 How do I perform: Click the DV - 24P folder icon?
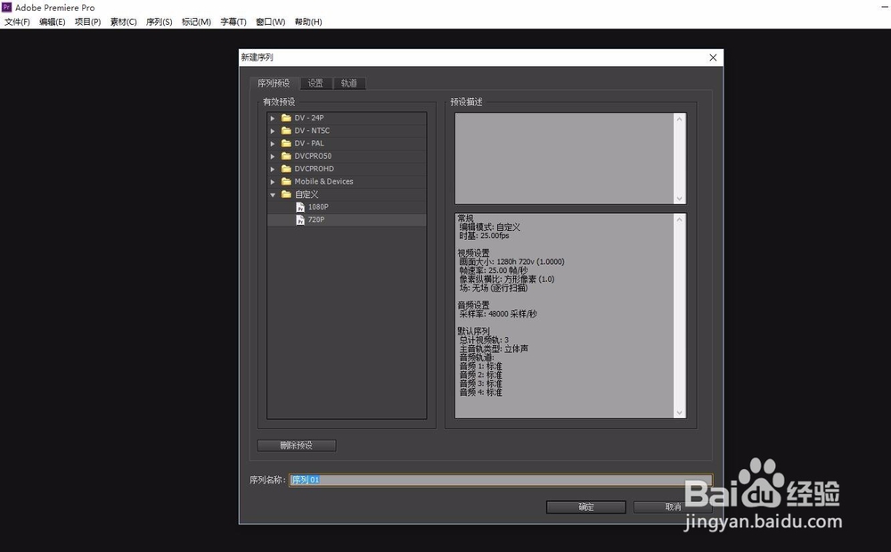(286, 118)
